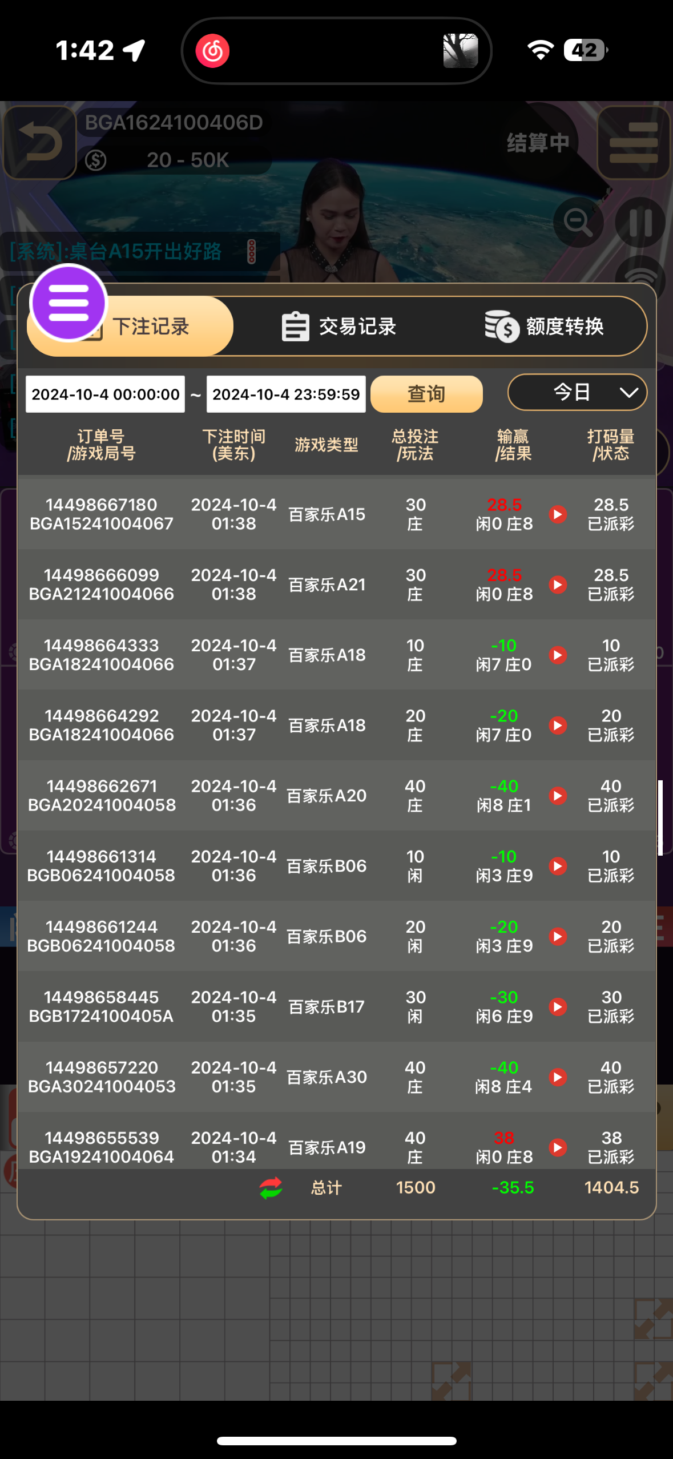Tap the back arrow icon at top left
The height and width of the screenshot is (1459, 673).
coord(39,142)
